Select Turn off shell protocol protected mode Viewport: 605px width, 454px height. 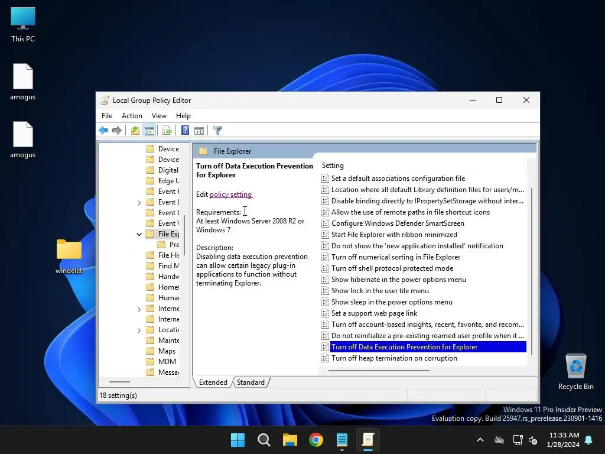pyautogui.click(x=392, y=268)
